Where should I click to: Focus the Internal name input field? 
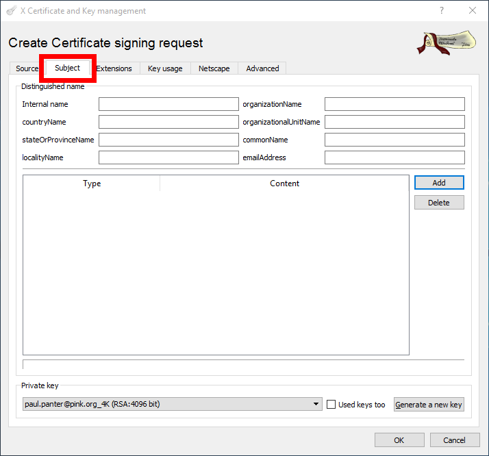(168, 104)
